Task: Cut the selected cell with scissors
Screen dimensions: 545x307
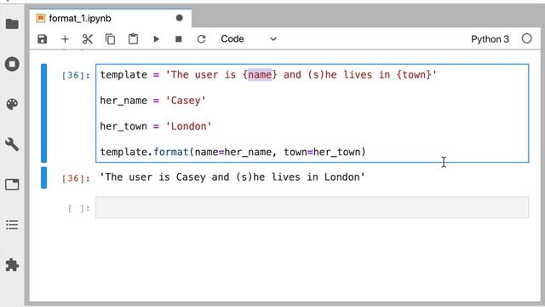Action: pyautogui.click(x=88, y=39)
